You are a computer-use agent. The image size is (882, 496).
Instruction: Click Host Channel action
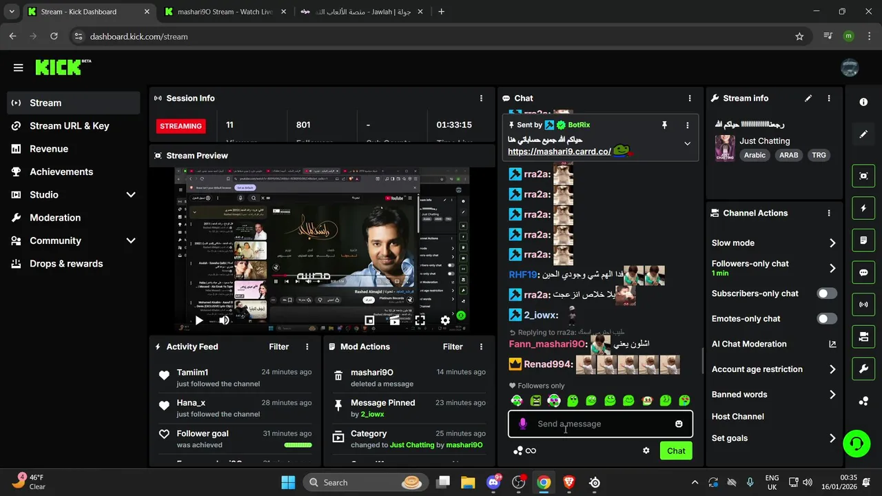738,417
